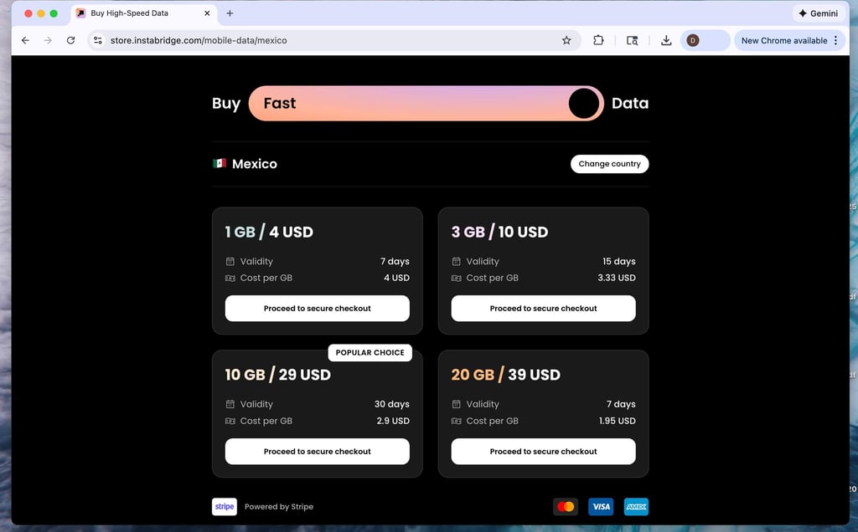858x532 pixels.
Task: Click calendar icon in 3 GB plan Validity row
Action: pyautogui.click(x=457, y=262)
